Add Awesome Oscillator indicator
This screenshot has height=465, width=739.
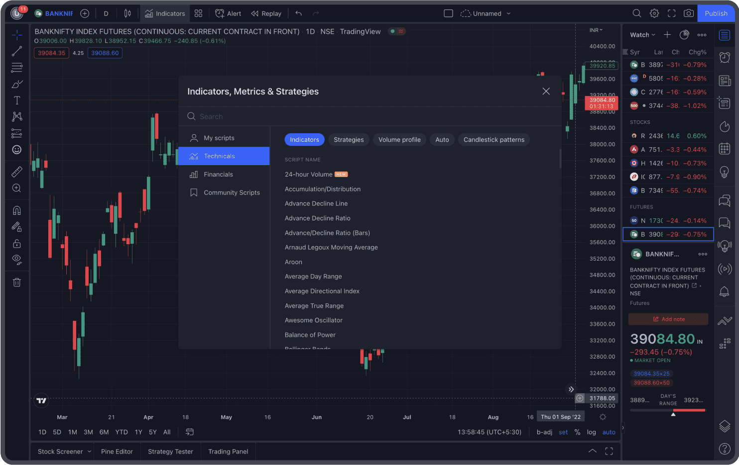coord(314,320)
